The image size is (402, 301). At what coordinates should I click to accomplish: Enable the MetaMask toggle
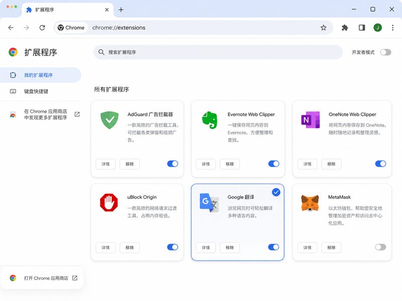pyautogui.click(x=380, y=247)
